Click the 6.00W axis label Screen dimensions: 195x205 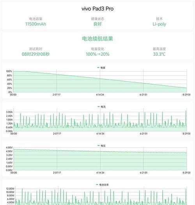pyautogui.click(x=11, y=199)
